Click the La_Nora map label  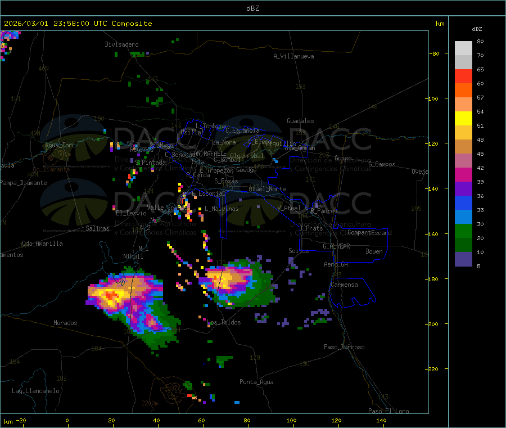click(x=224, y=142)
